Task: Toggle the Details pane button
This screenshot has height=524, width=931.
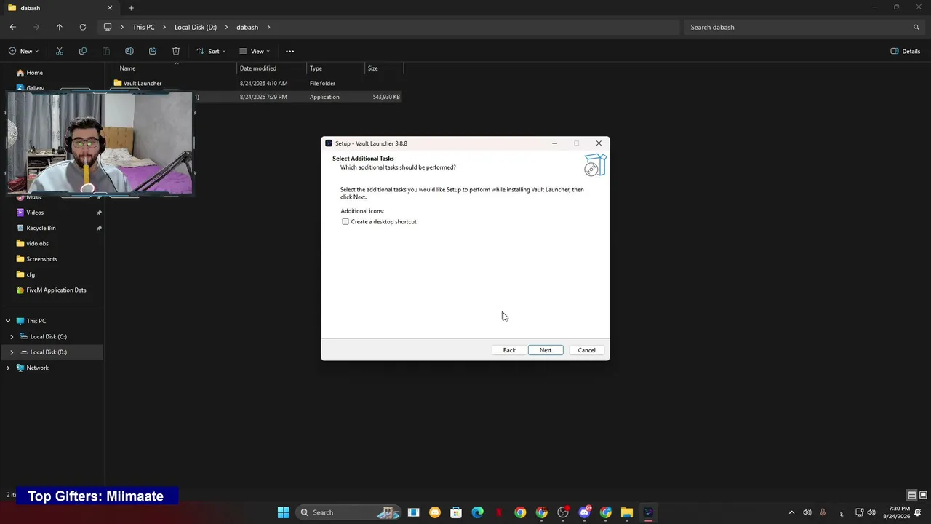Action: pos(906,51)
